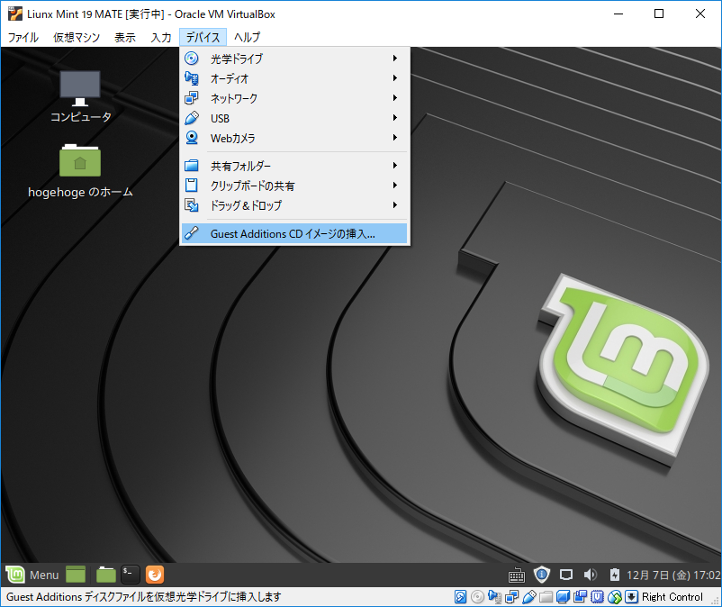Open the ネットワーク submenu
The image size is (722, 607).
[294, 98]
